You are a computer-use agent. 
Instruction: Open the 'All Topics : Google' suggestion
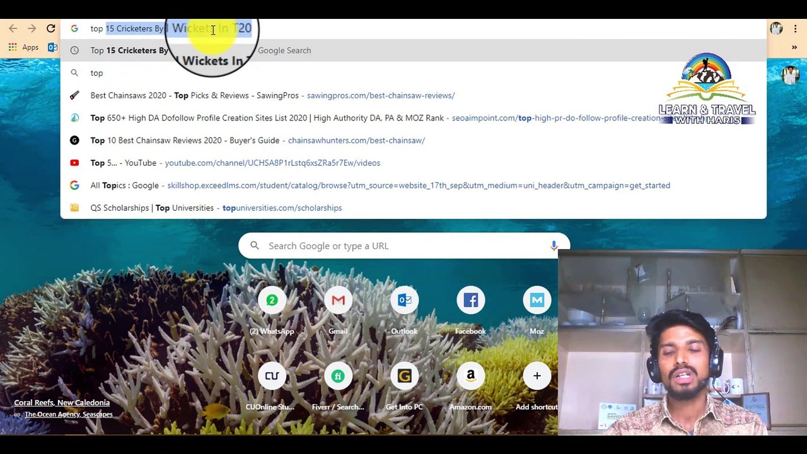click(x=413, y=185)
